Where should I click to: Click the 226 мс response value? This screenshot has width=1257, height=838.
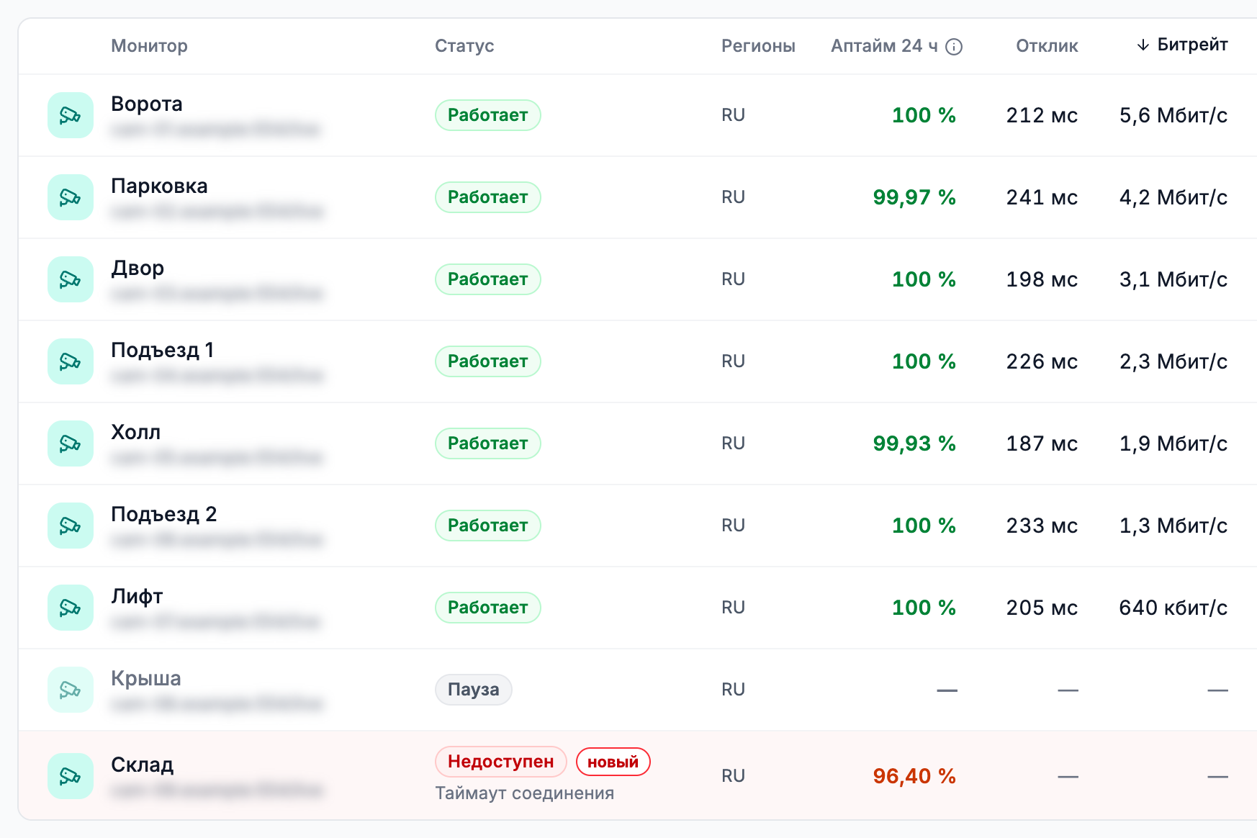coord(1042,361)
